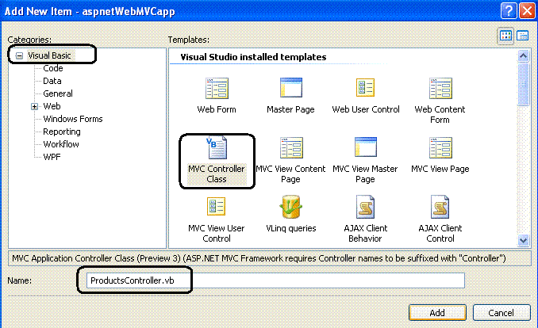Select the Reporting category

point(62,132)
